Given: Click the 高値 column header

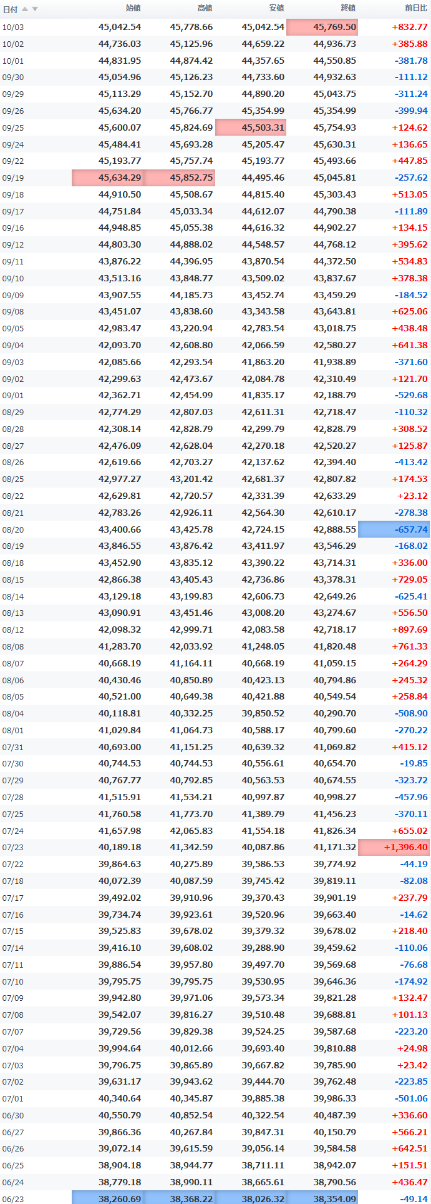Looking at the screenshot, I should [205, 8].
